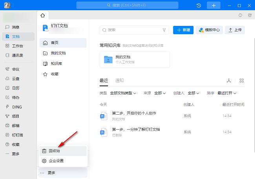Open 会议 in left sidebar

click(16, 69)
